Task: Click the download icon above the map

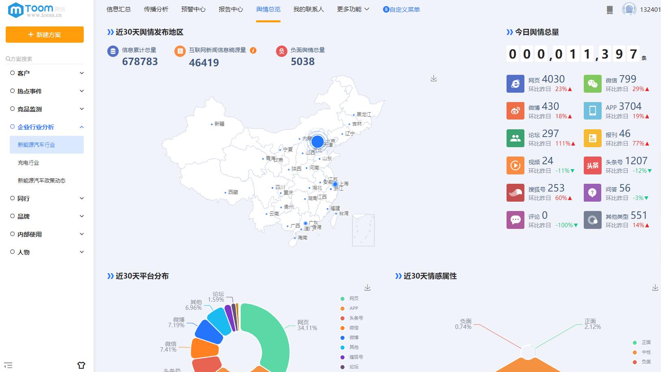Action: coord(433,78)
